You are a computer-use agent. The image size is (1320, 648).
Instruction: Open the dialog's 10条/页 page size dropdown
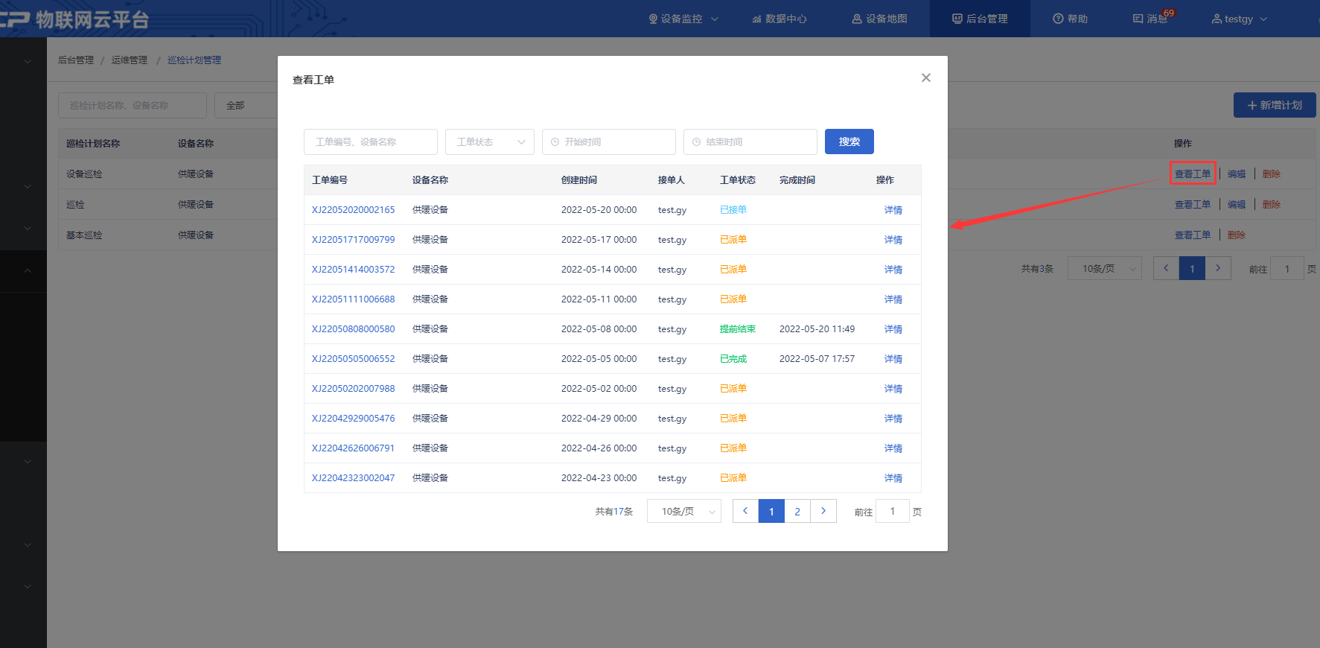coord(683,511)
